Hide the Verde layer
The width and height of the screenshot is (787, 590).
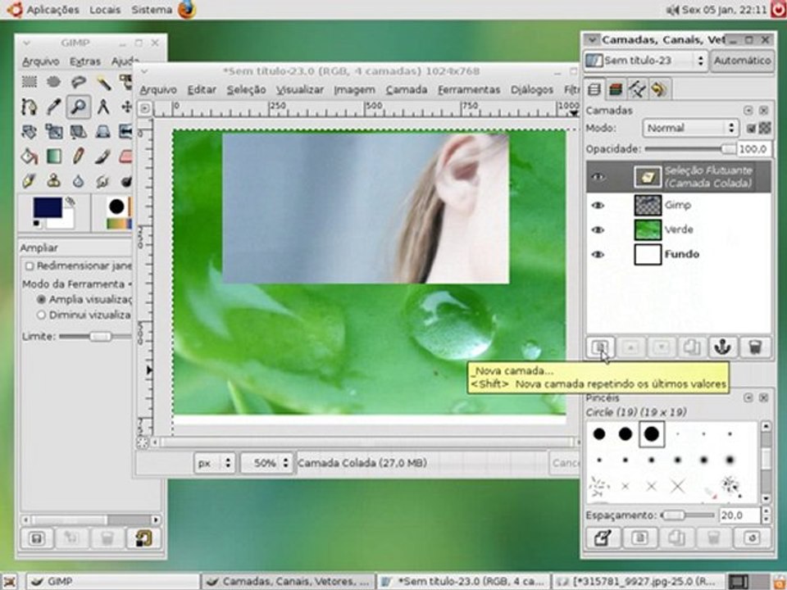pos(598,229)
